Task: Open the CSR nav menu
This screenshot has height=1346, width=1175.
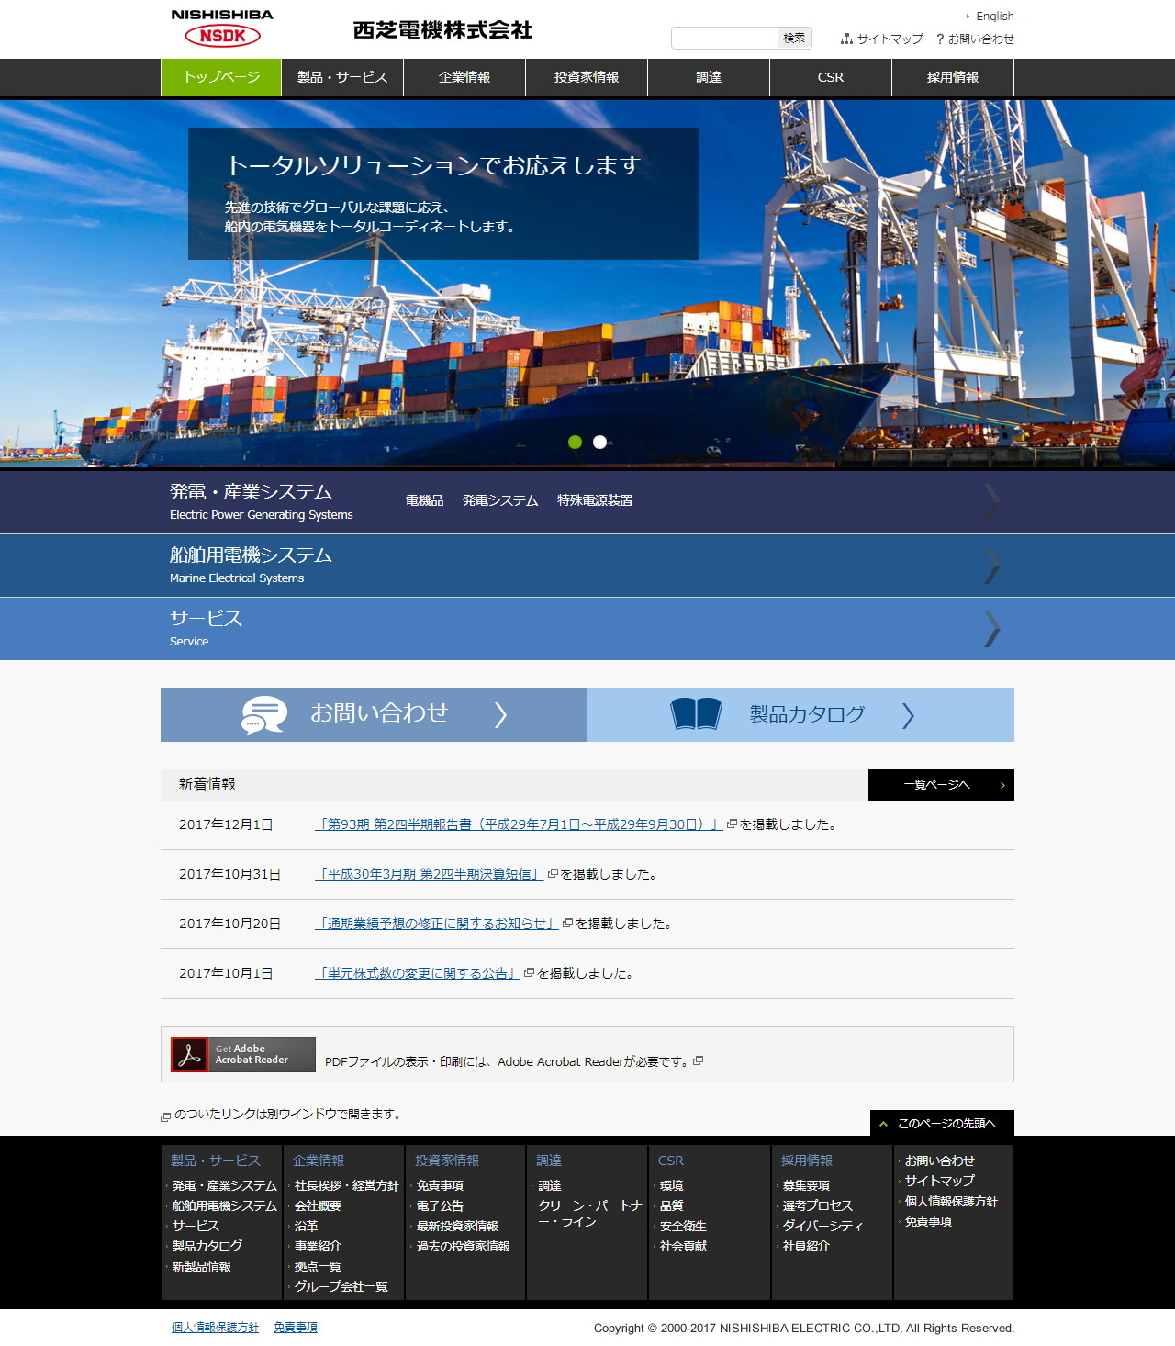Action: click(x=831, y=77)
